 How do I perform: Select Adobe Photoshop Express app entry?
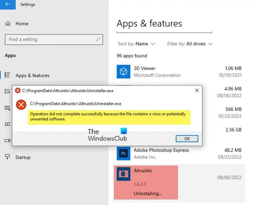tap(179, 153)
